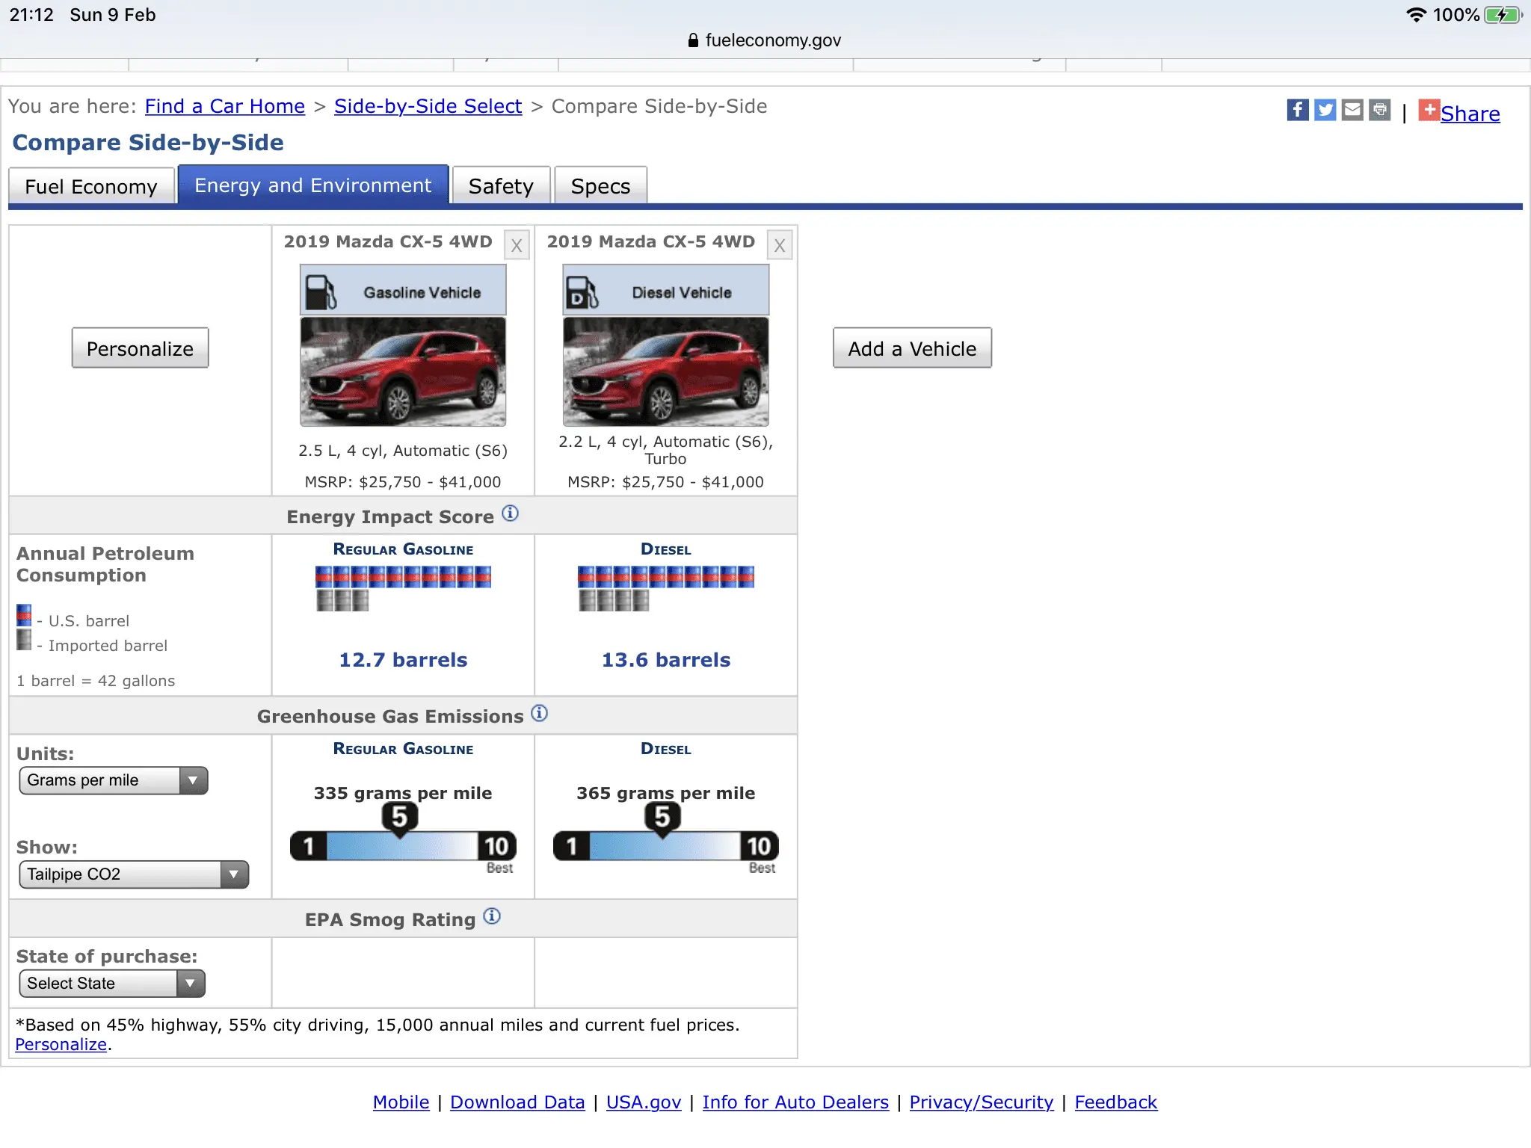
Task: Open the Show Tailpipe CO2 dropdown
Action: tap(134, 874)
